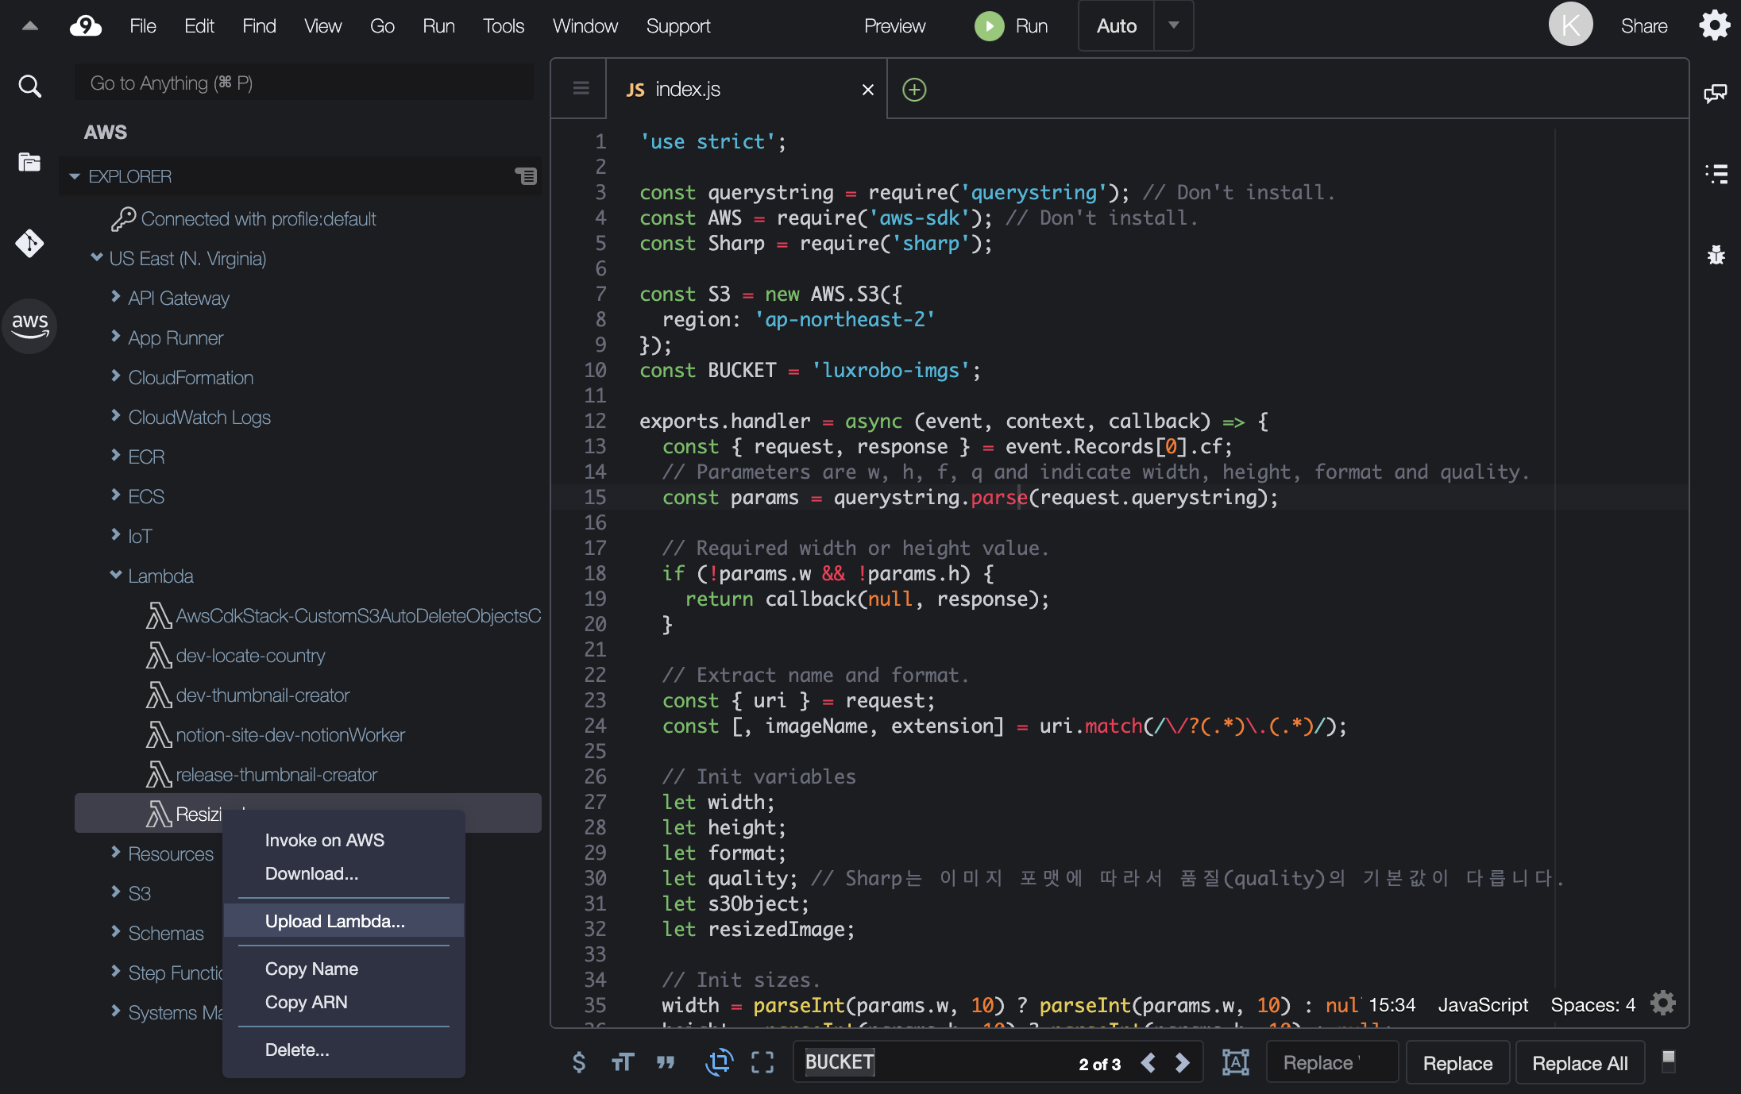Image resolution: width=1741 pixels, height=1094 pixels.
Task: Click the Replace All button
Action: point(1579,1063)
